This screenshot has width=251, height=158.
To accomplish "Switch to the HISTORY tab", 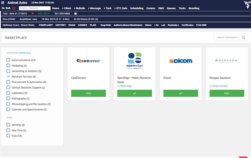I will [60, 25].
